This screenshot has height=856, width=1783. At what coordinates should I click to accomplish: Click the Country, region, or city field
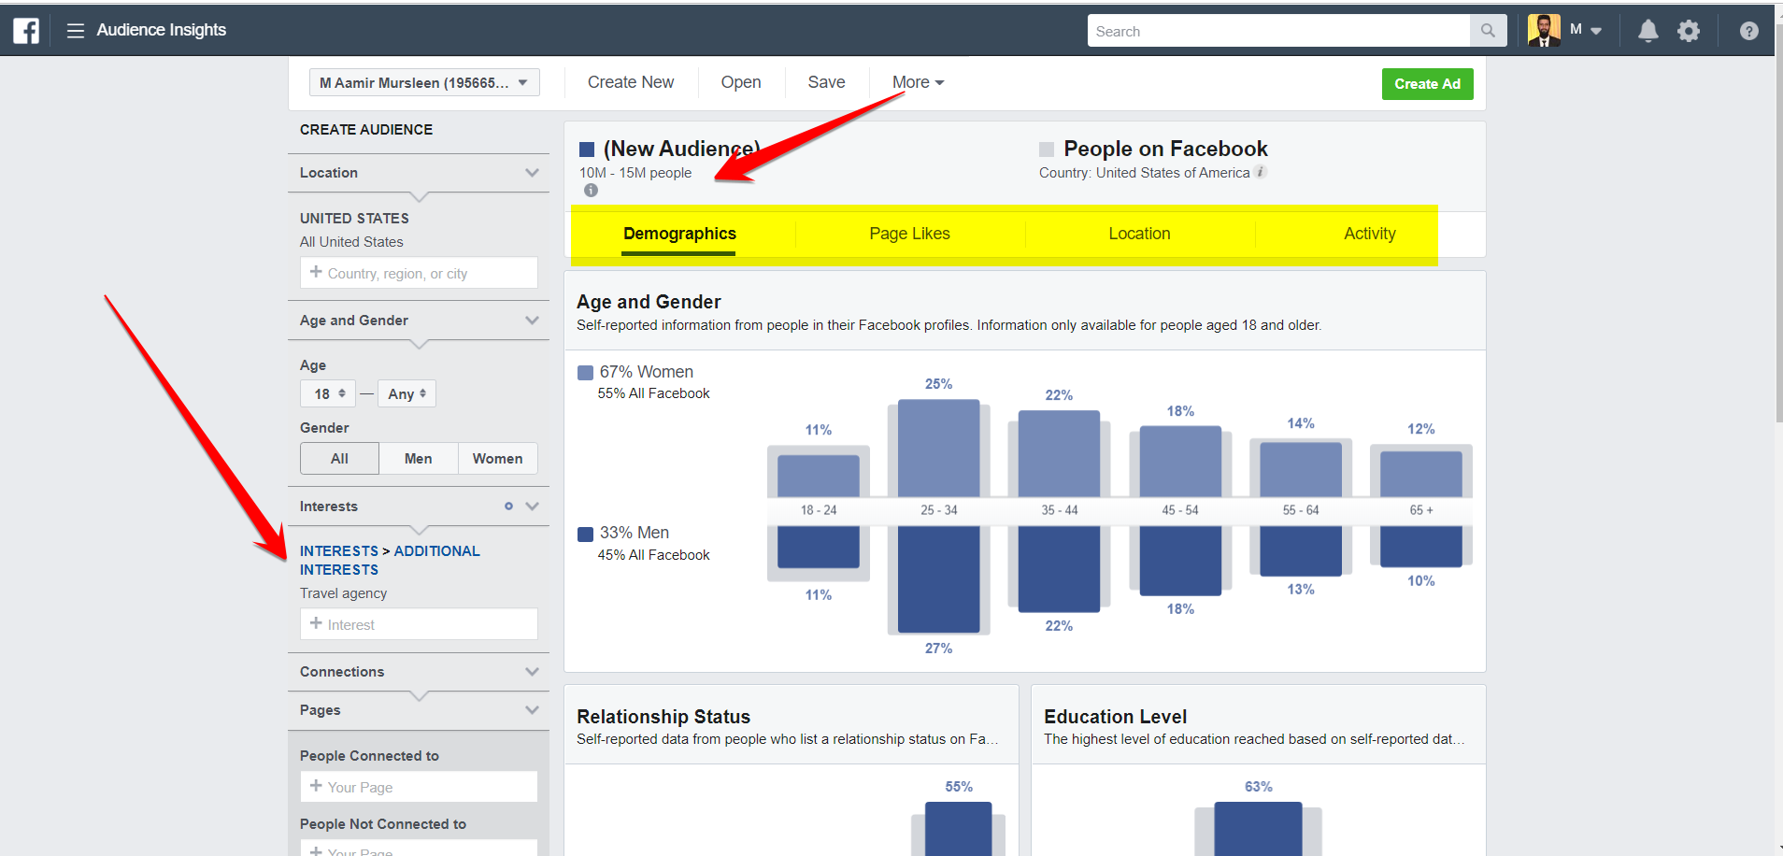(x=419, y=273)
